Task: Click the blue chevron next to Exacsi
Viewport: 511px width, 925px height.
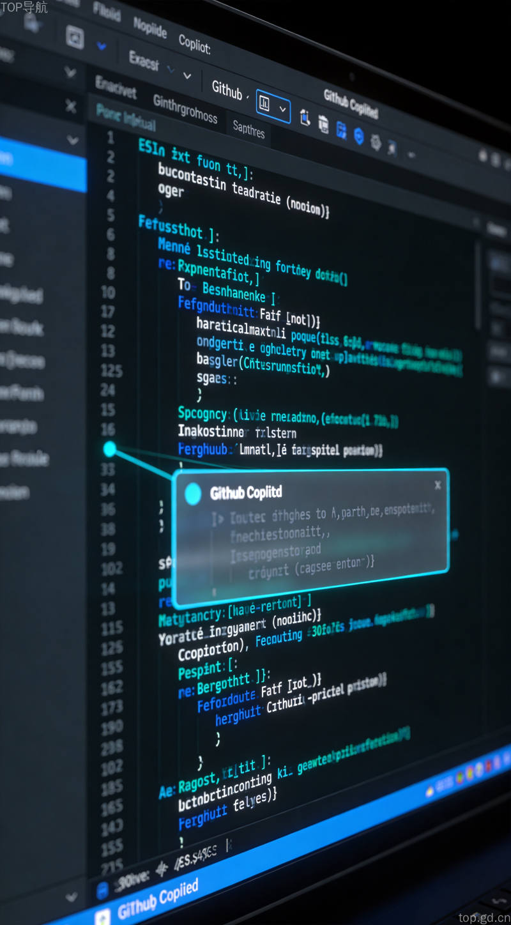Action: click(171, 68)
